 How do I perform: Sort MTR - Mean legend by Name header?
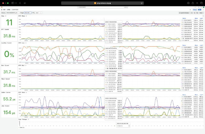click(184, 18)
